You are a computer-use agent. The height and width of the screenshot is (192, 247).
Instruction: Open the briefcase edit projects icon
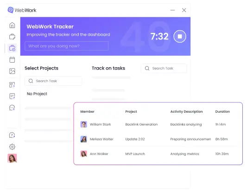coord(12,37)
